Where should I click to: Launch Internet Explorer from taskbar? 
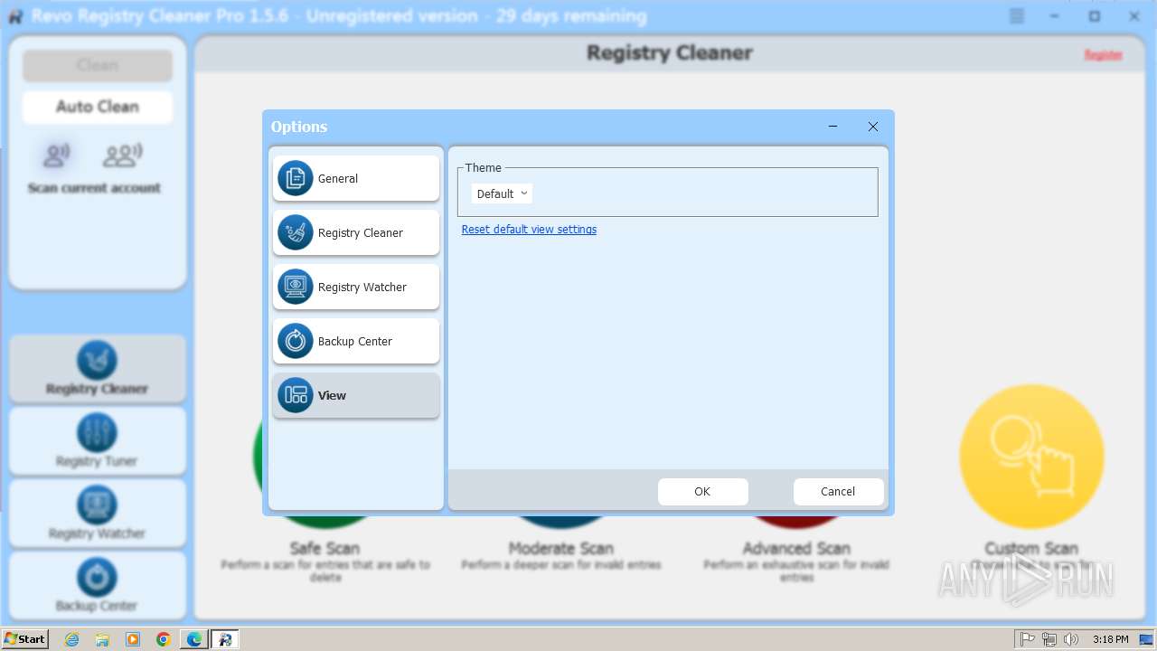72,639
